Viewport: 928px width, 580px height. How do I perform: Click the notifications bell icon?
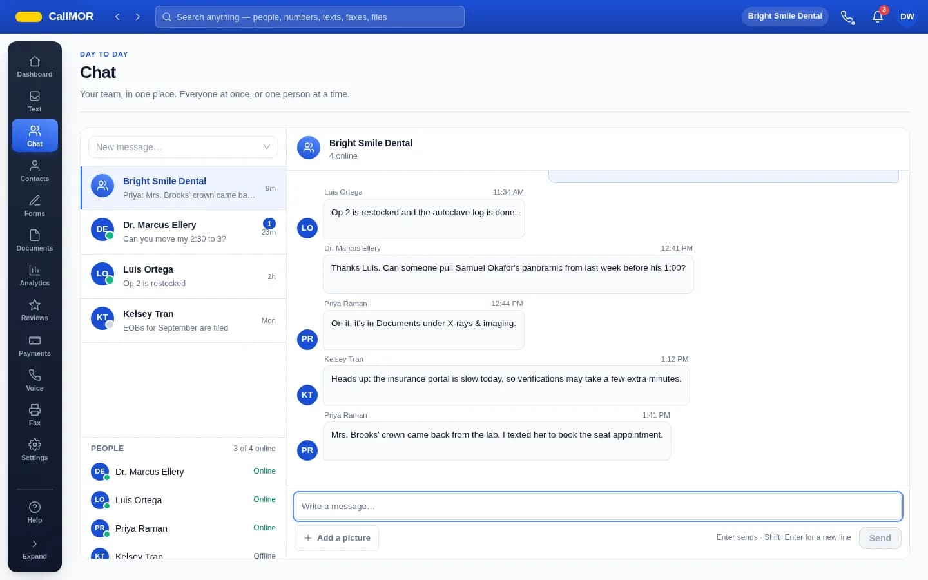click(x=878, y=17)
